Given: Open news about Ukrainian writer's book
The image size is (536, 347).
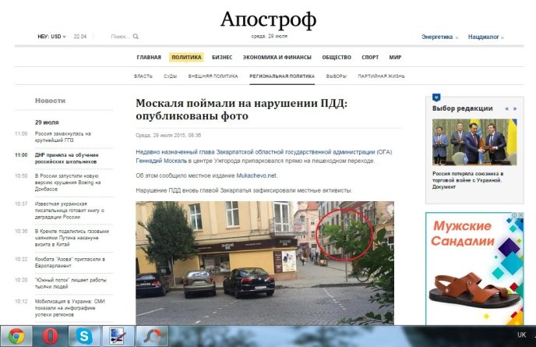Looking at the screenshot, I should (x=69, y=210).
